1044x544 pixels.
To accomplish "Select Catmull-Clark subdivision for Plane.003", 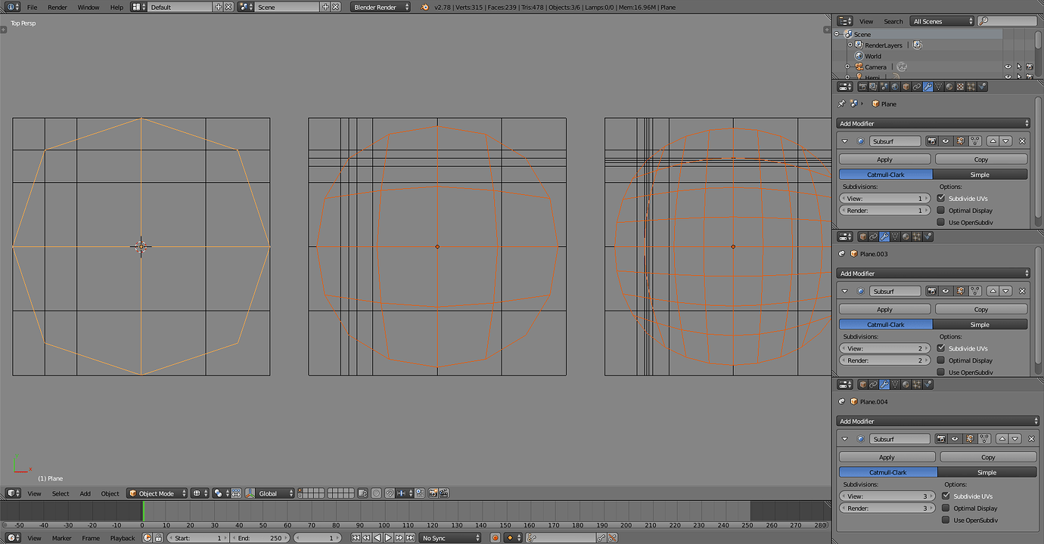I will (886, 324).
